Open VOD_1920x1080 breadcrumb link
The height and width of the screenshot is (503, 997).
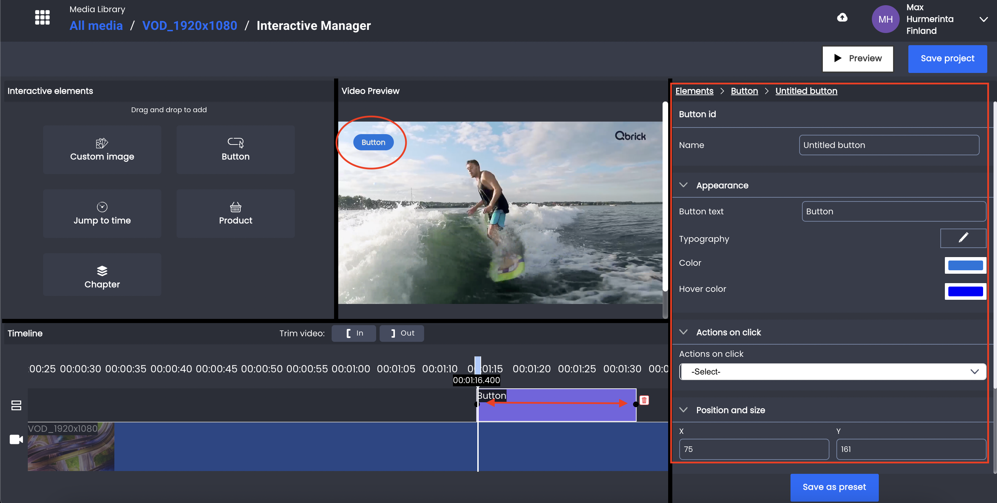click(x=190, y=25)
